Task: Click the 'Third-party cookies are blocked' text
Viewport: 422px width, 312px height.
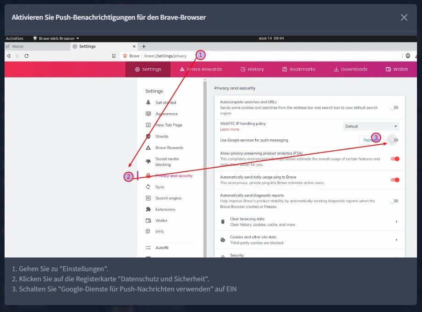Action: coord(257,242)
